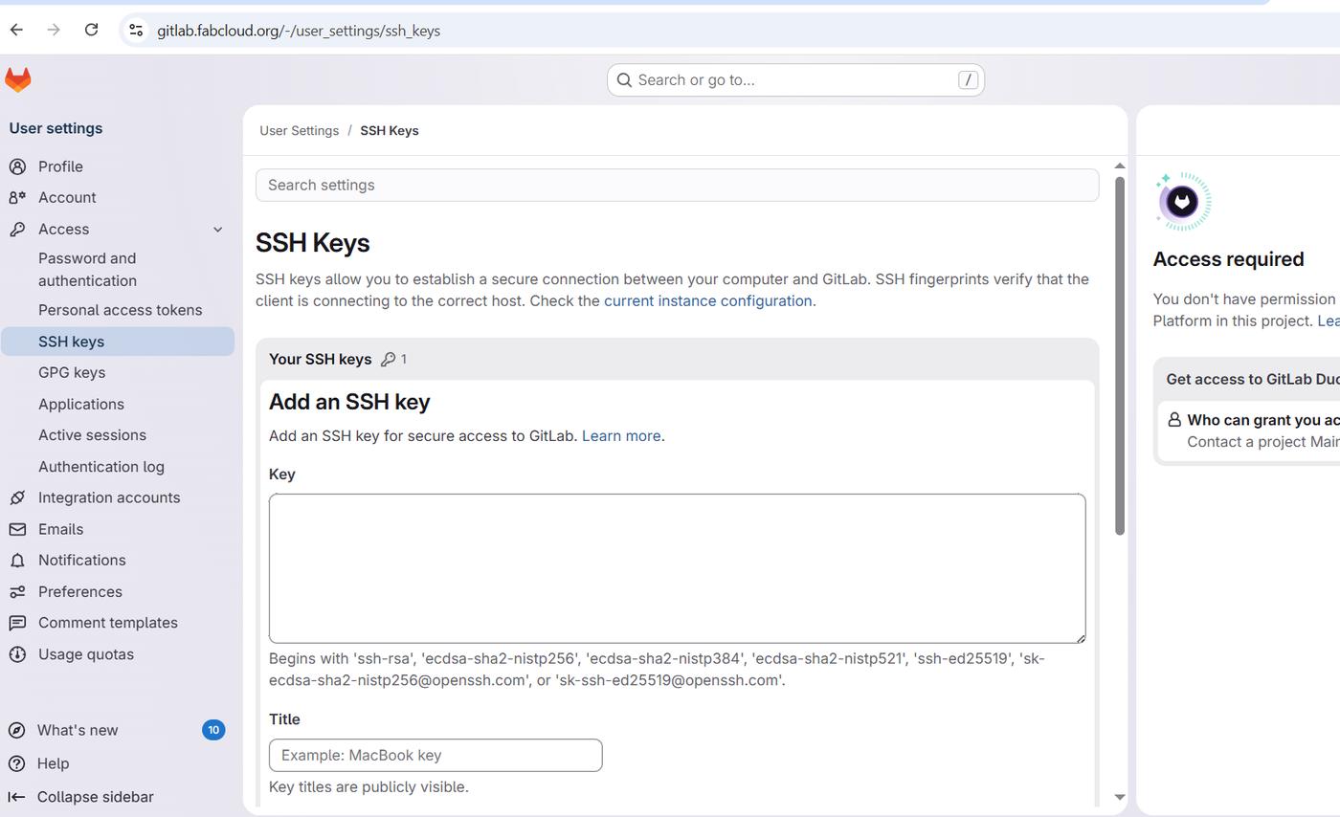The height and width of the screenshot is (817, 1340).
Task: Click the Help question mark icon
Action: tap(16, 763)
